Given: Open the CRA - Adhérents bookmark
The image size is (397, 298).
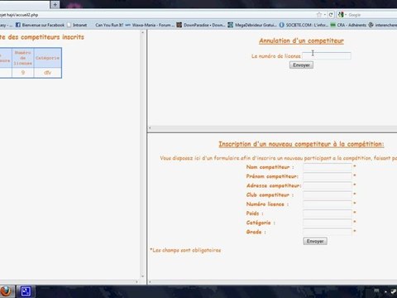Looking at the screenshot, I should coord(348,25).
